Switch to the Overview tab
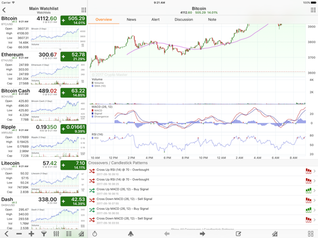The image size is (318, 238). click(x=104, y=20)
